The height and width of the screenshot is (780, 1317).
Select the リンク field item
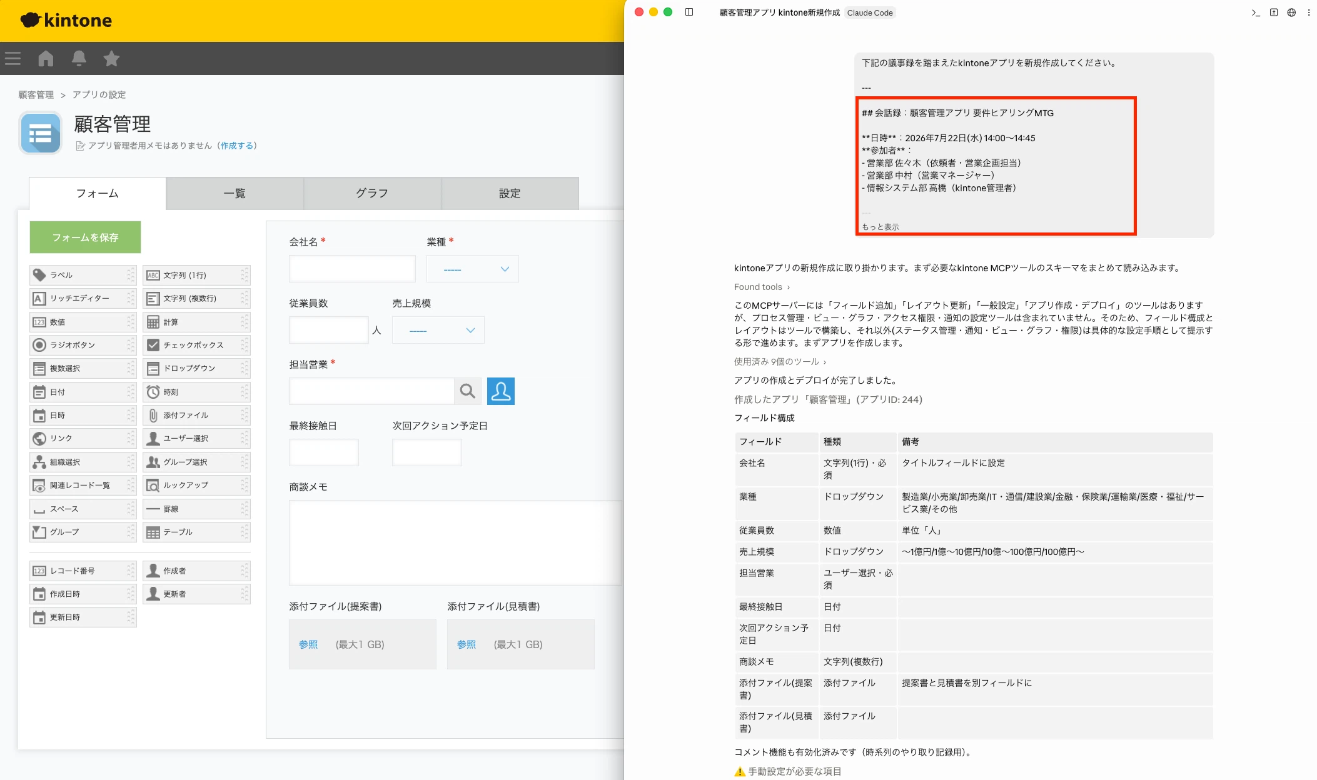coord(83,438)
